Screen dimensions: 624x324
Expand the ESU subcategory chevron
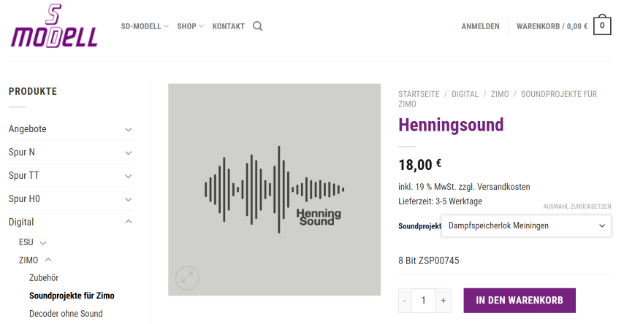click(x=43, y=242)
